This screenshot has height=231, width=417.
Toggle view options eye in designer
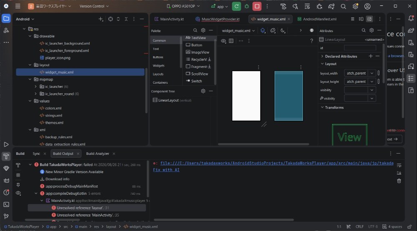coord(224,41)
